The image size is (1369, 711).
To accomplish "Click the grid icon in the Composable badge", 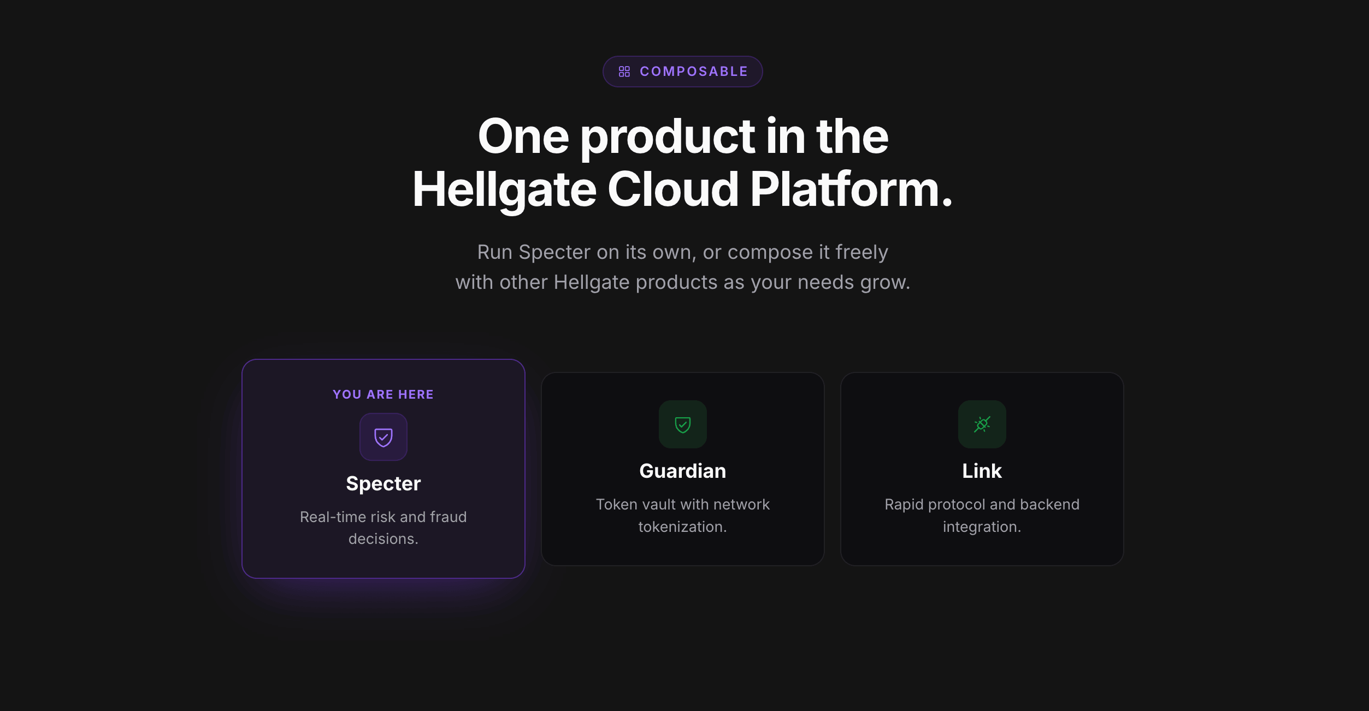I will point(624,72).
